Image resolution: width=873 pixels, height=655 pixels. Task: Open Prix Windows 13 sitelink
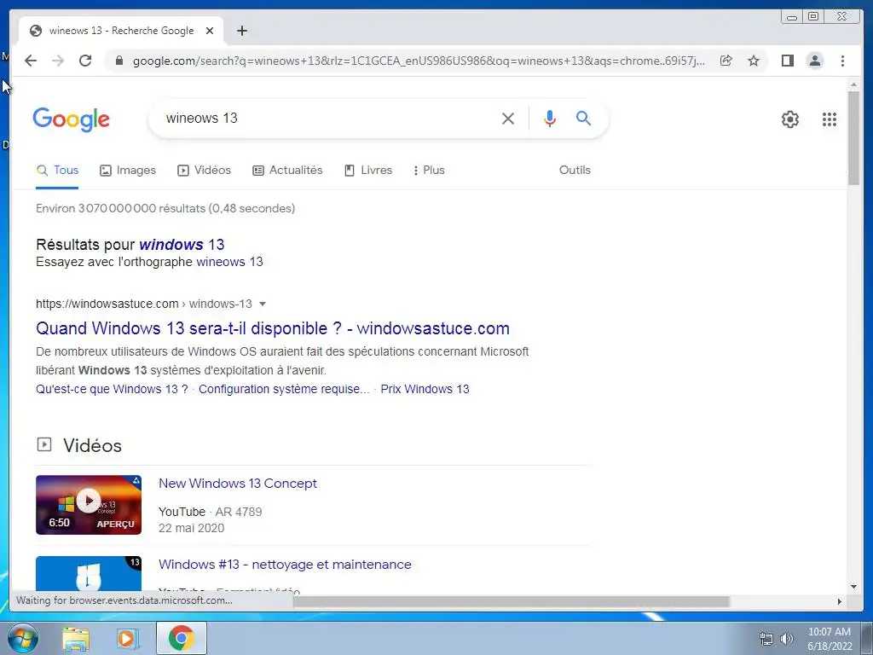425,389
